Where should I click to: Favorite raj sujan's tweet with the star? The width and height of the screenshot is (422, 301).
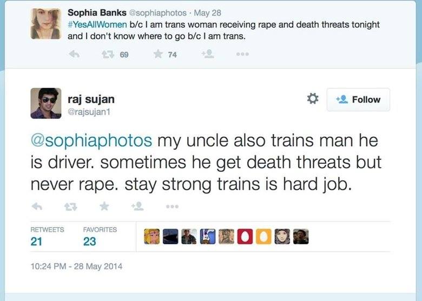[x=104, y=206]
